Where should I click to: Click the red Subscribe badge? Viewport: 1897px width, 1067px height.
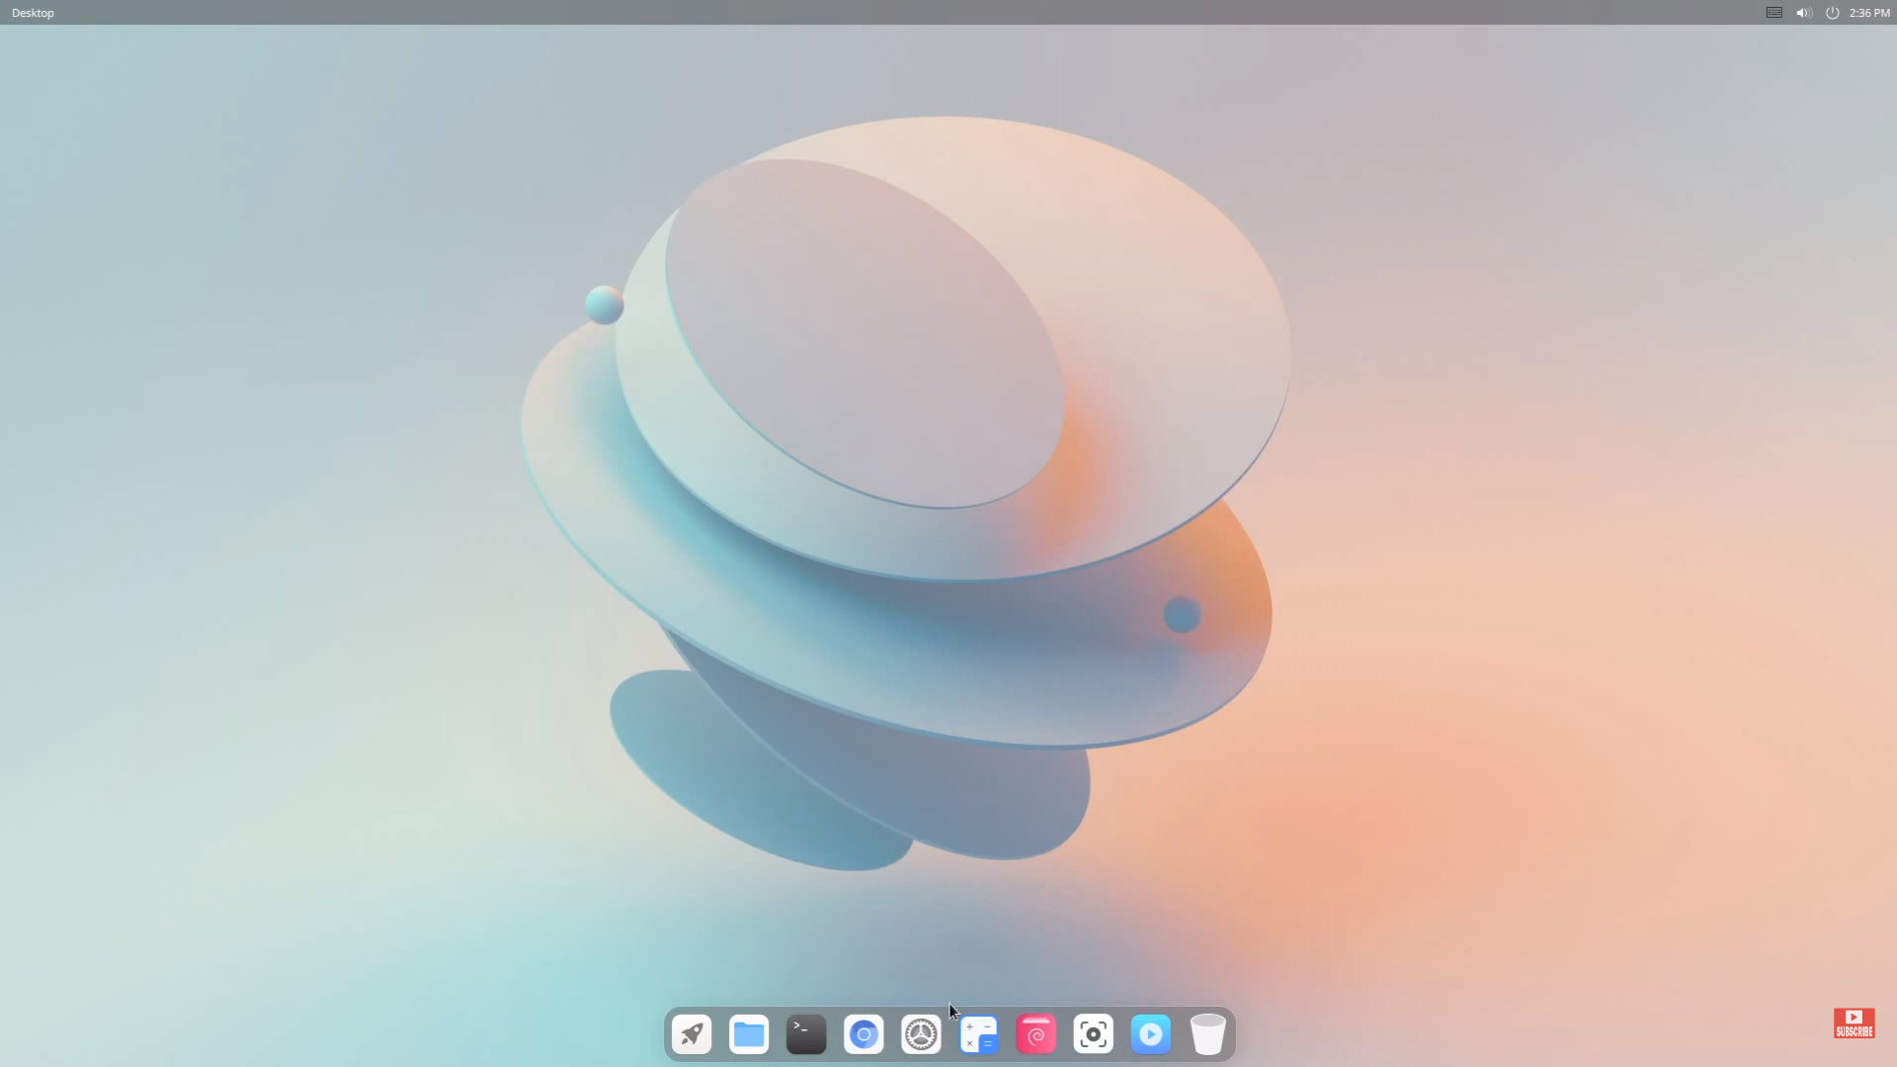click(1854, 1024)
